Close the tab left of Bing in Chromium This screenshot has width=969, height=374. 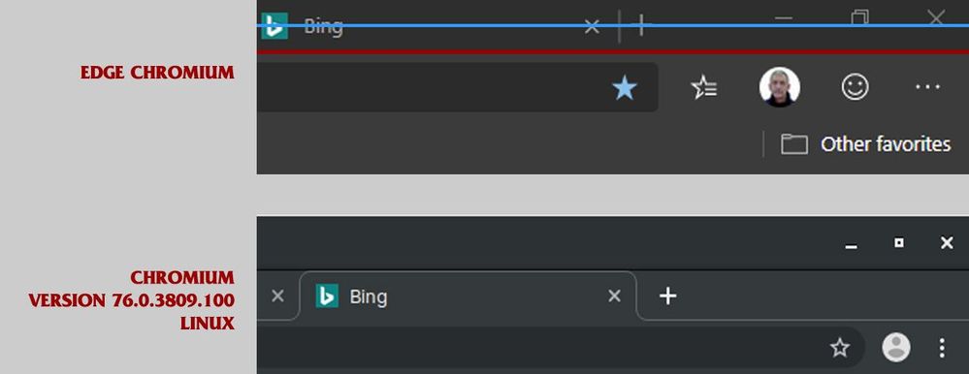pyautogui.click(x=277, y=296)
